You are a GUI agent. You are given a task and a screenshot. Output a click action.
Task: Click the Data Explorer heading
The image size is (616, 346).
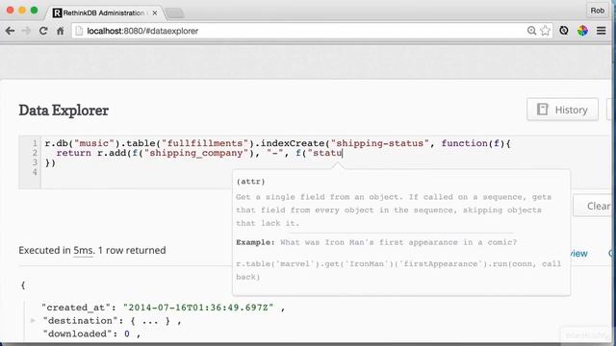pyautogui.click(x=64, y=111)
